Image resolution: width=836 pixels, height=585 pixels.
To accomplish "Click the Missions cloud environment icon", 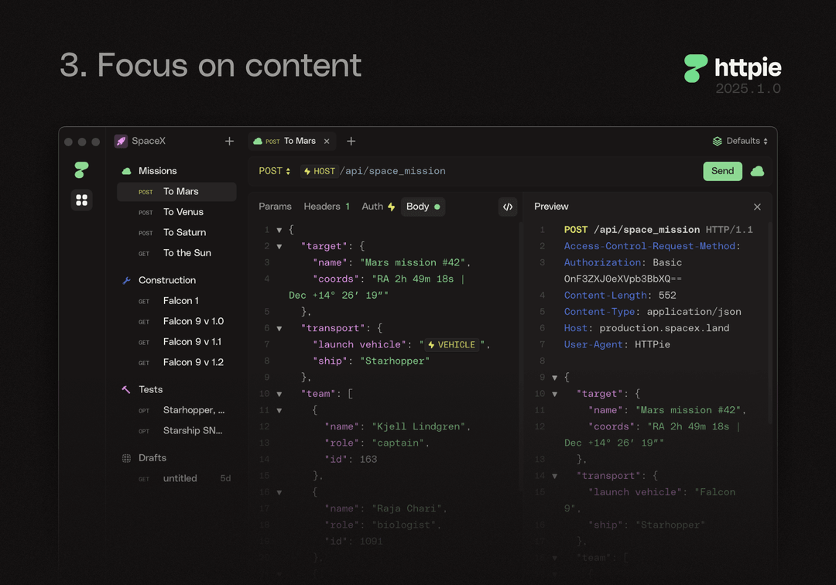I will coord(125,170).
